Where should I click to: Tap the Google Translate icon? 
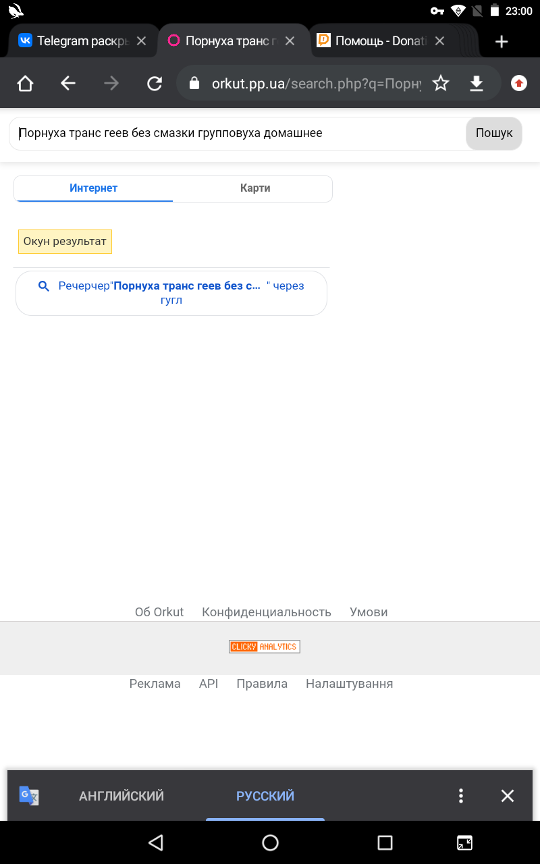(x=29, y=796)
